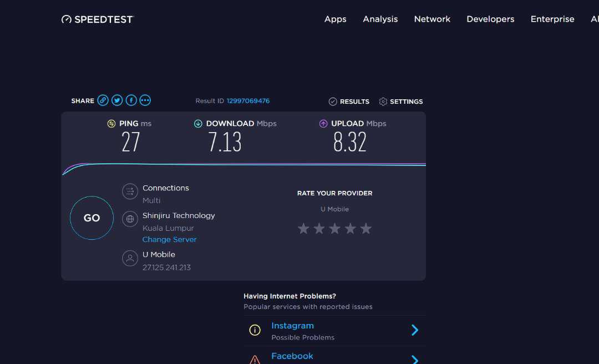Open the Developers menu
The width and height of the screenshot is (599, 364).
(490, 19)
